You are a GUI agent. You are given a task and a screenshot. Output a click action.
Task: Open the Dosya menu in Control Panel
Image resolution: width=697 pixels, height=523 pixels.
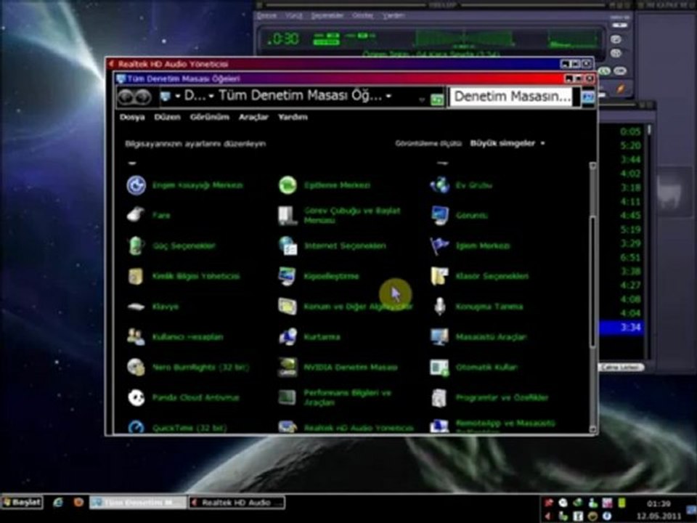132,117
